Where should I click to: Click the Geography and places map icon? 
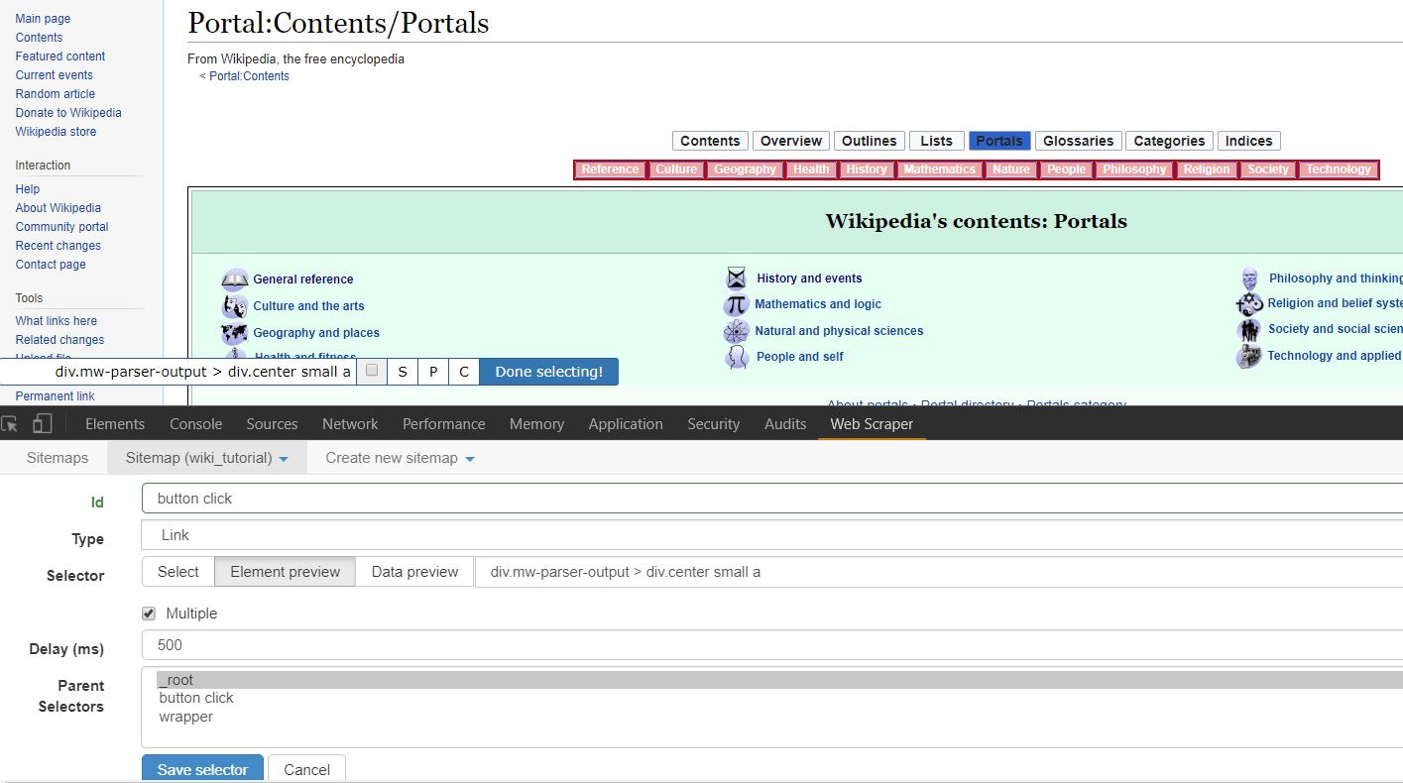[x=235, y=333]
